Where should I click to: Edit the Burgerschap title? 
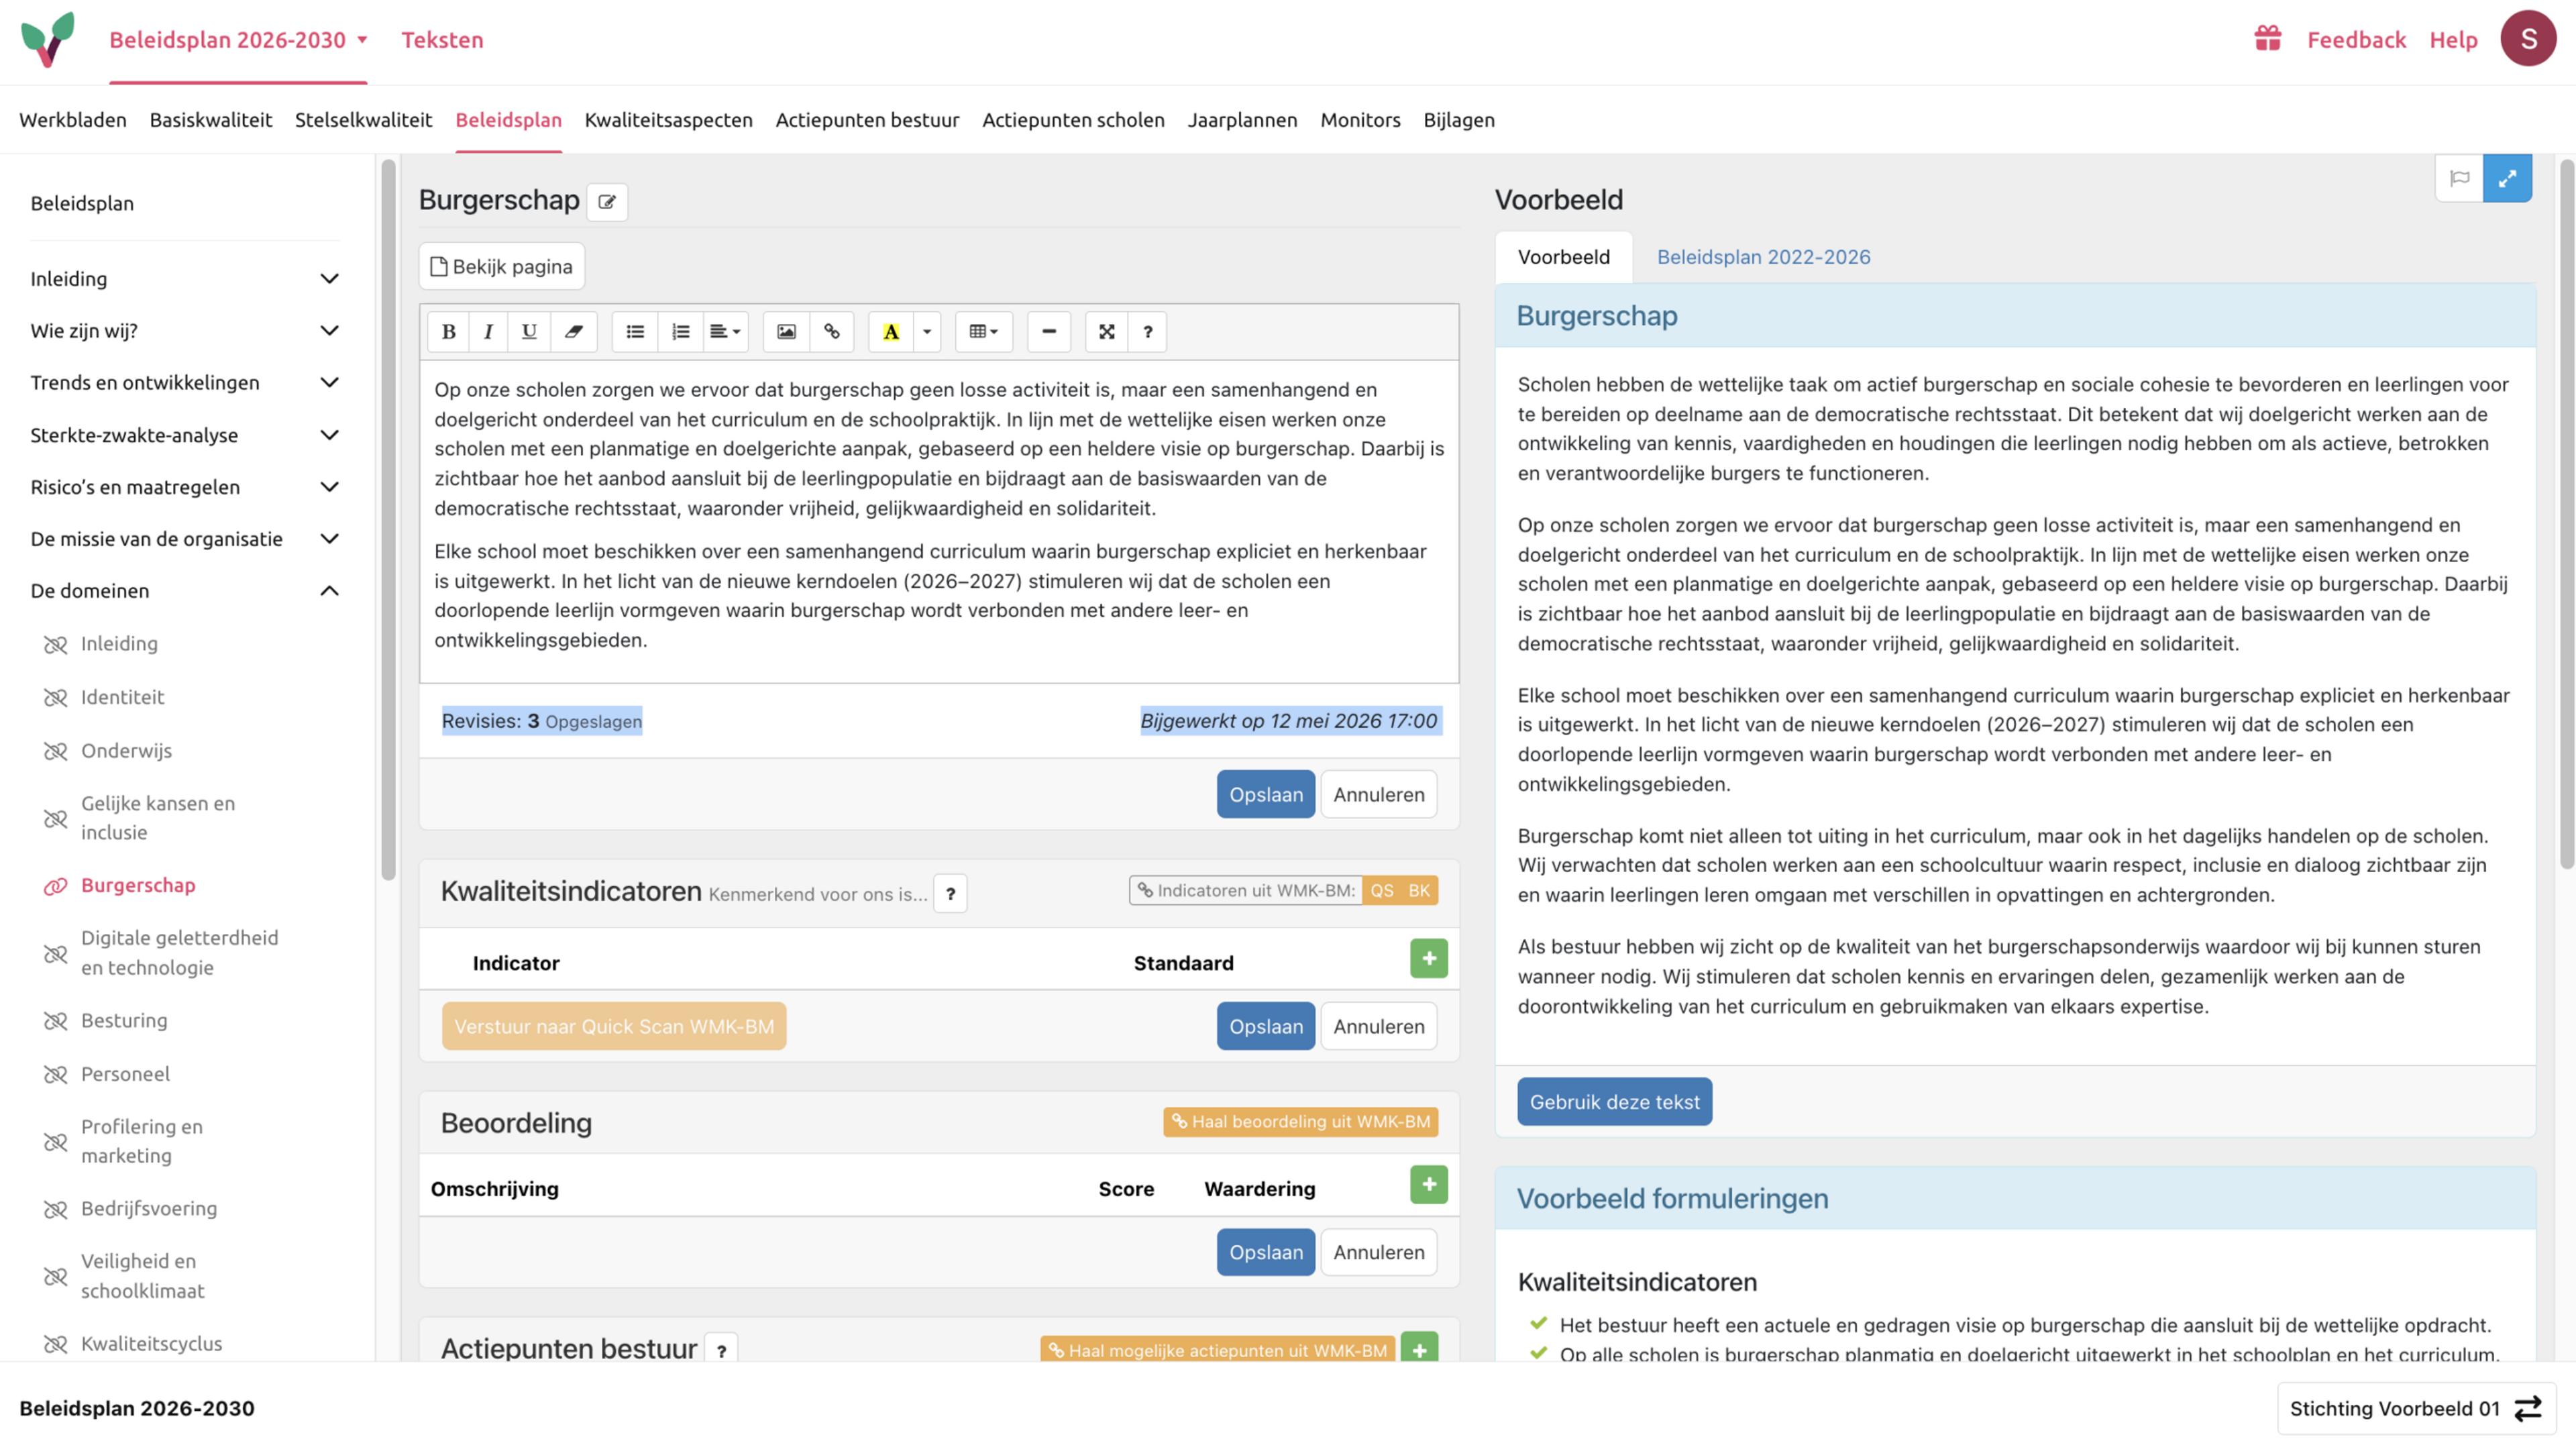607,202
